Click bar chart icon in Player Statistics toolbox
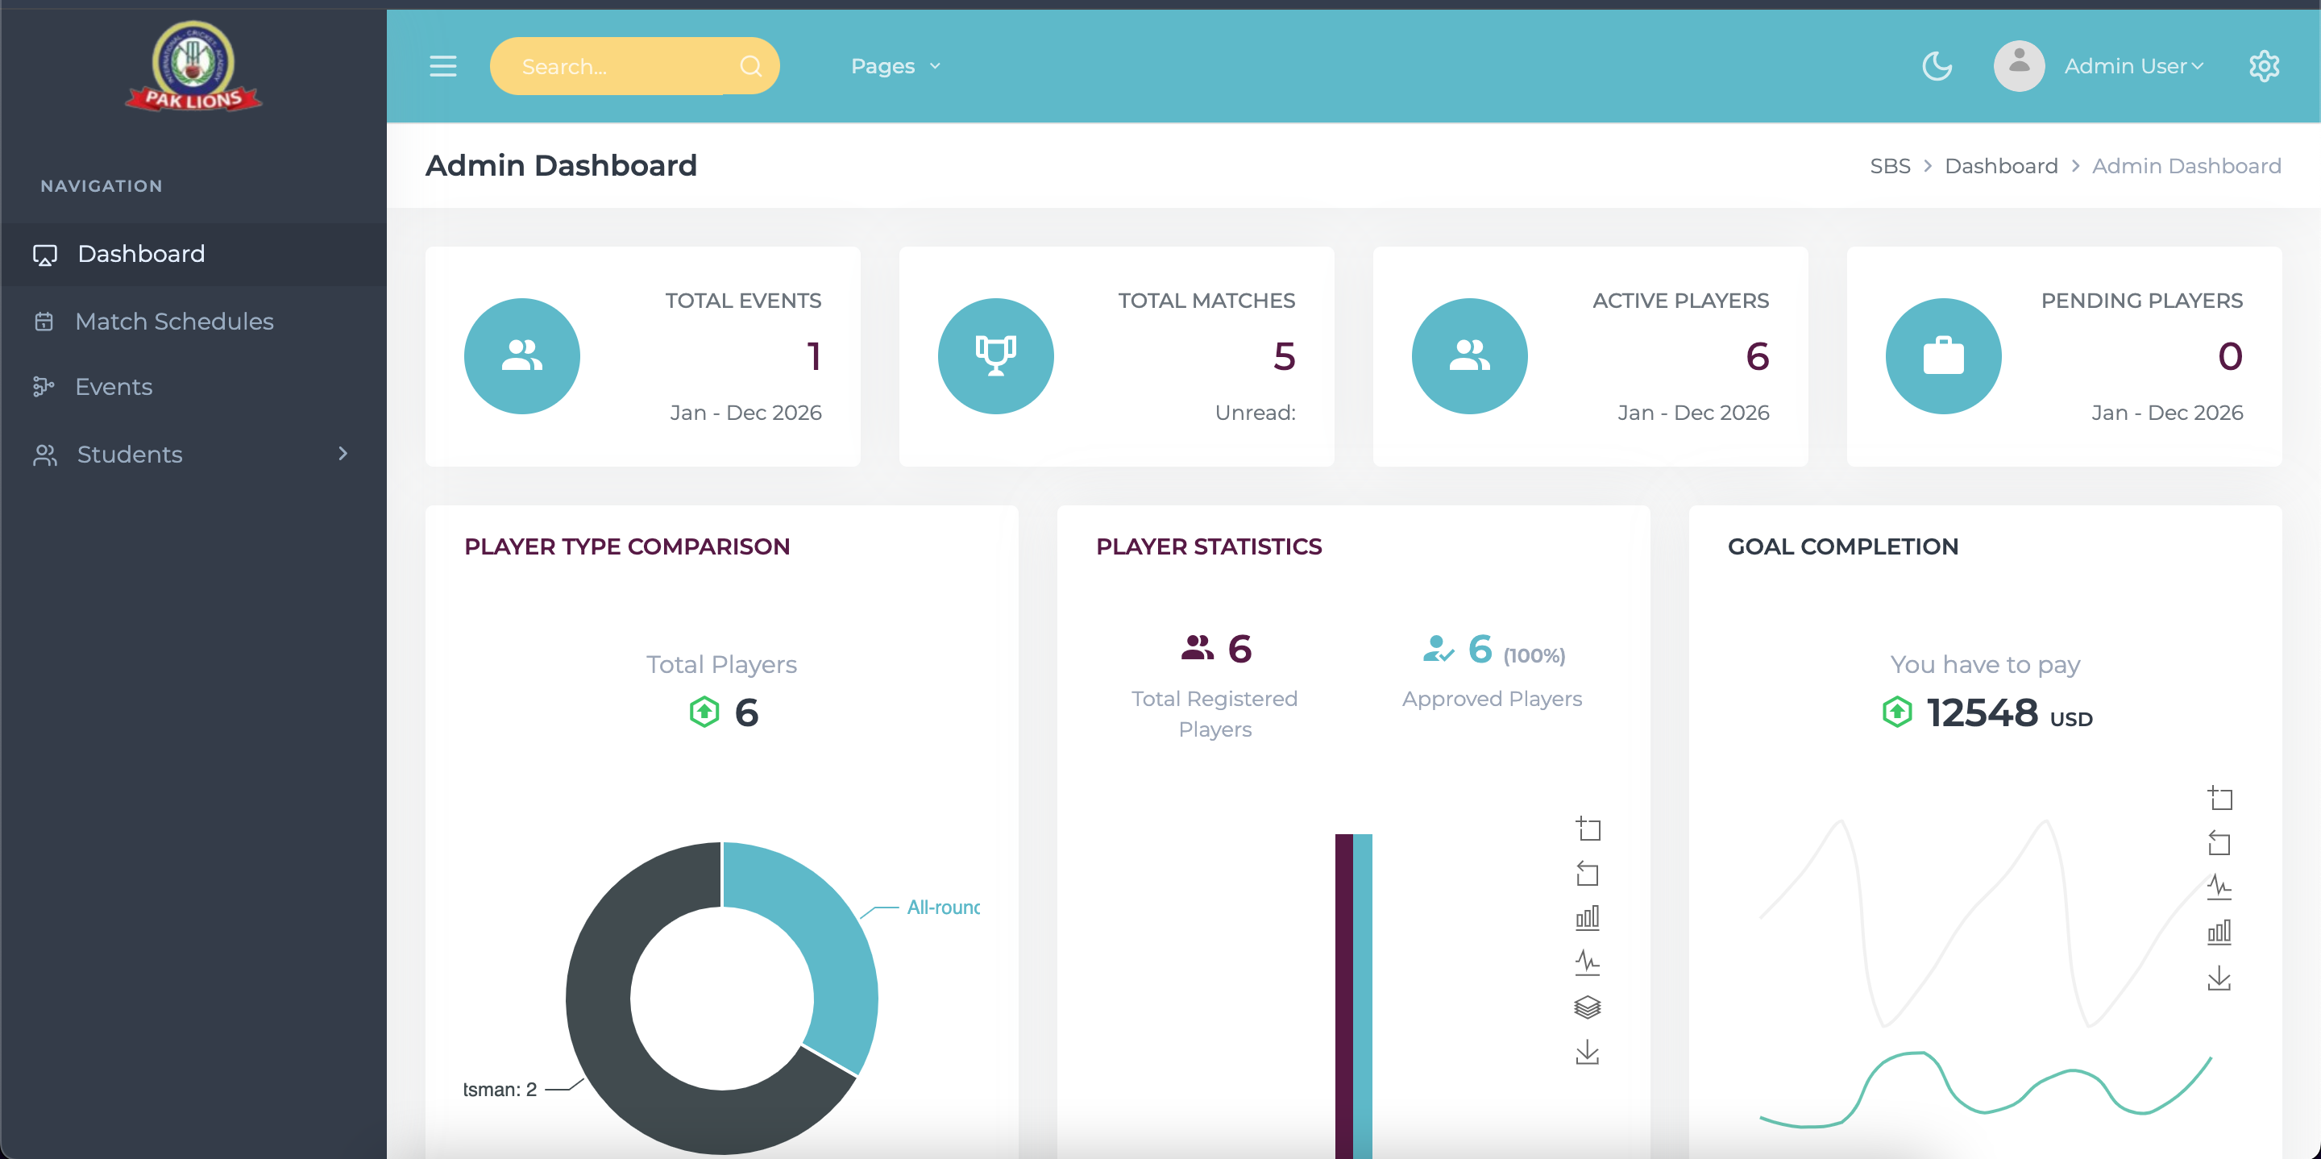 click(1587, 917)
